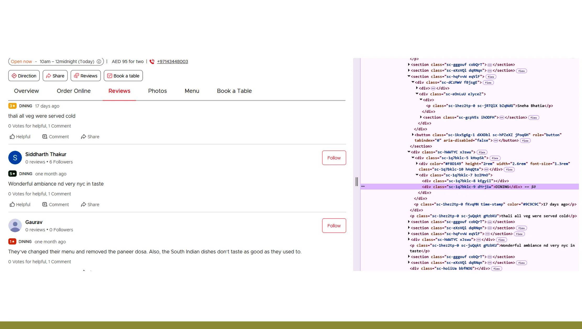Click the phone icon beside the number

coord(152,62)
